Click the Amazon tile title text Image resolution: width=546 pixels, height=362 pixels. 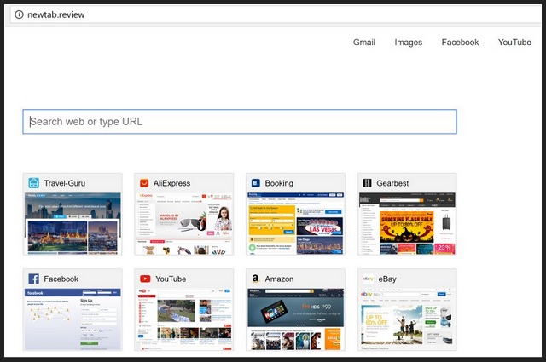pyautogui.click(x=279, y=279)
